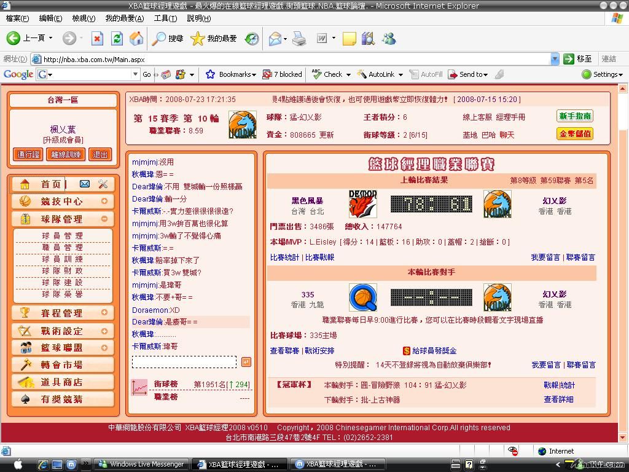Expand the 賽程管理 menu section

pyautogui.click(x=104, y=313)
